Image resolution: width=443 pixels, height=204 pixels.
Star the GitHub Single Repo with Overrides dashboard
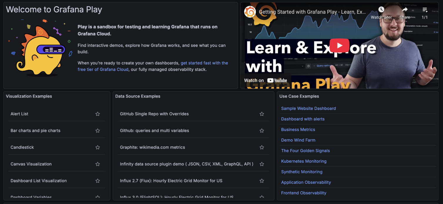click(261, 114)
